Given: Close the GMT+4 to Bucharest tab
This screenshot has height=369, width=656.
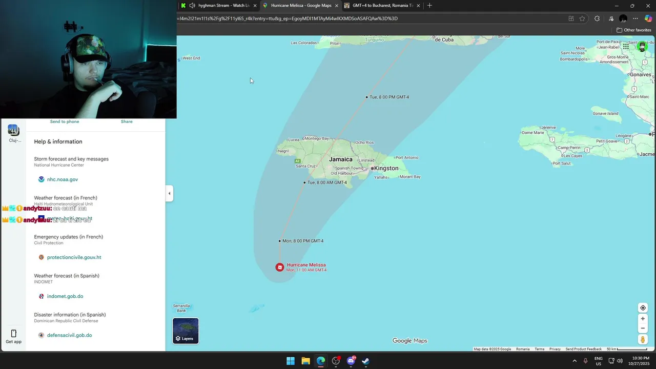Looking at the screenshot, I should coord(418,6).
